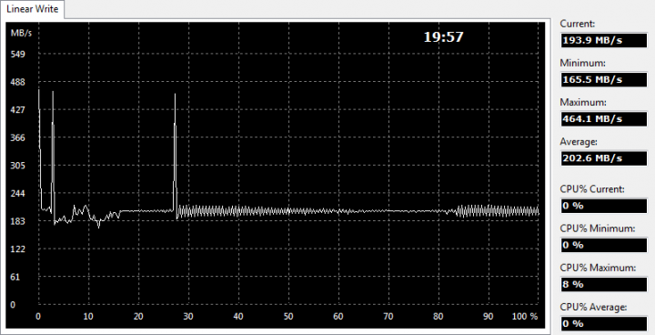Click the 61 value on the speed axis
This screenshot has height=335, width=655.
pos(15,277)
